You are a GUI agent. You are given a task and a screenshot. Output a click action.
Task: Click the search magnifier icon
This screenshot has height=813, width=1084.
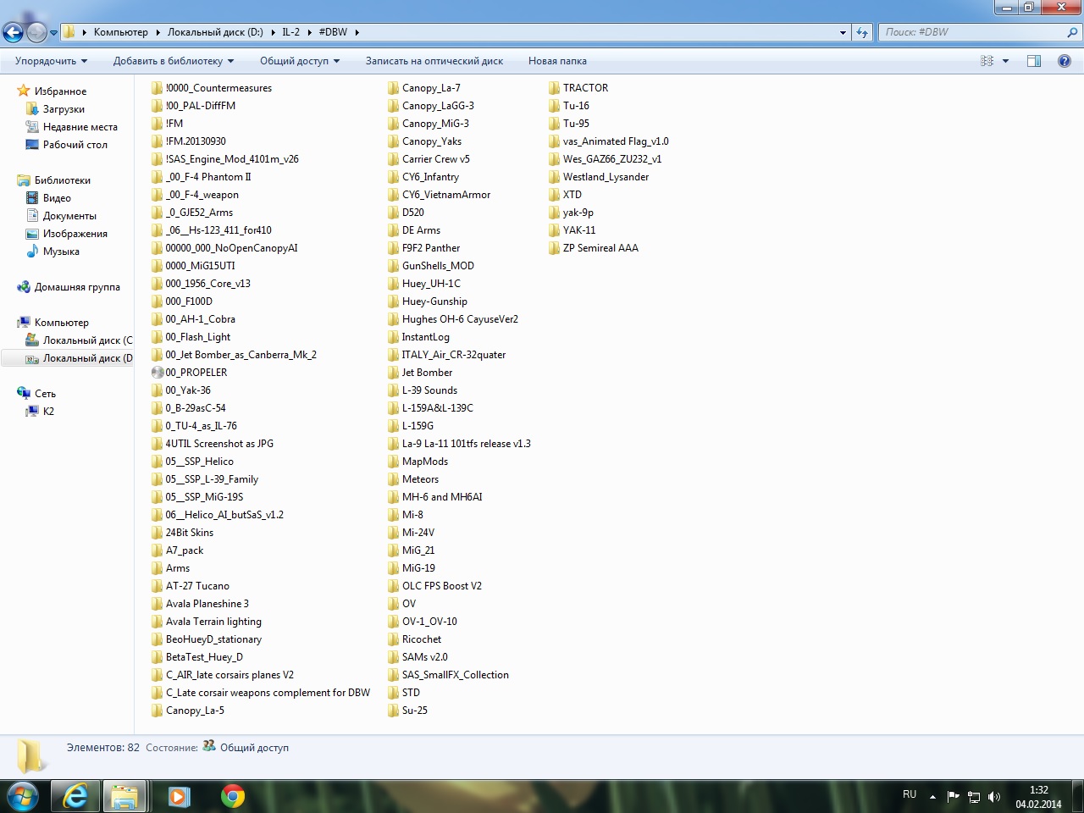(1073, 32)
